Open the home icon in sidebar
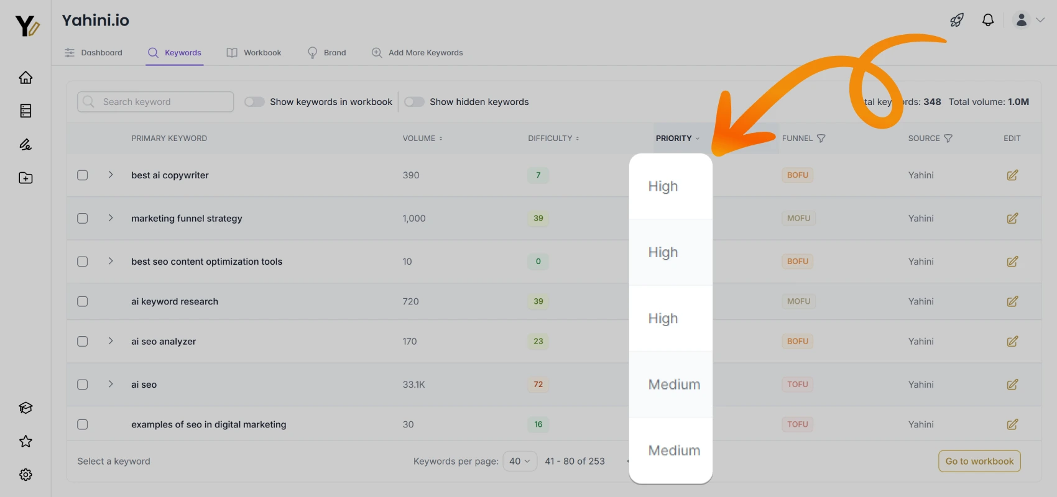 (x=25, y=78)
